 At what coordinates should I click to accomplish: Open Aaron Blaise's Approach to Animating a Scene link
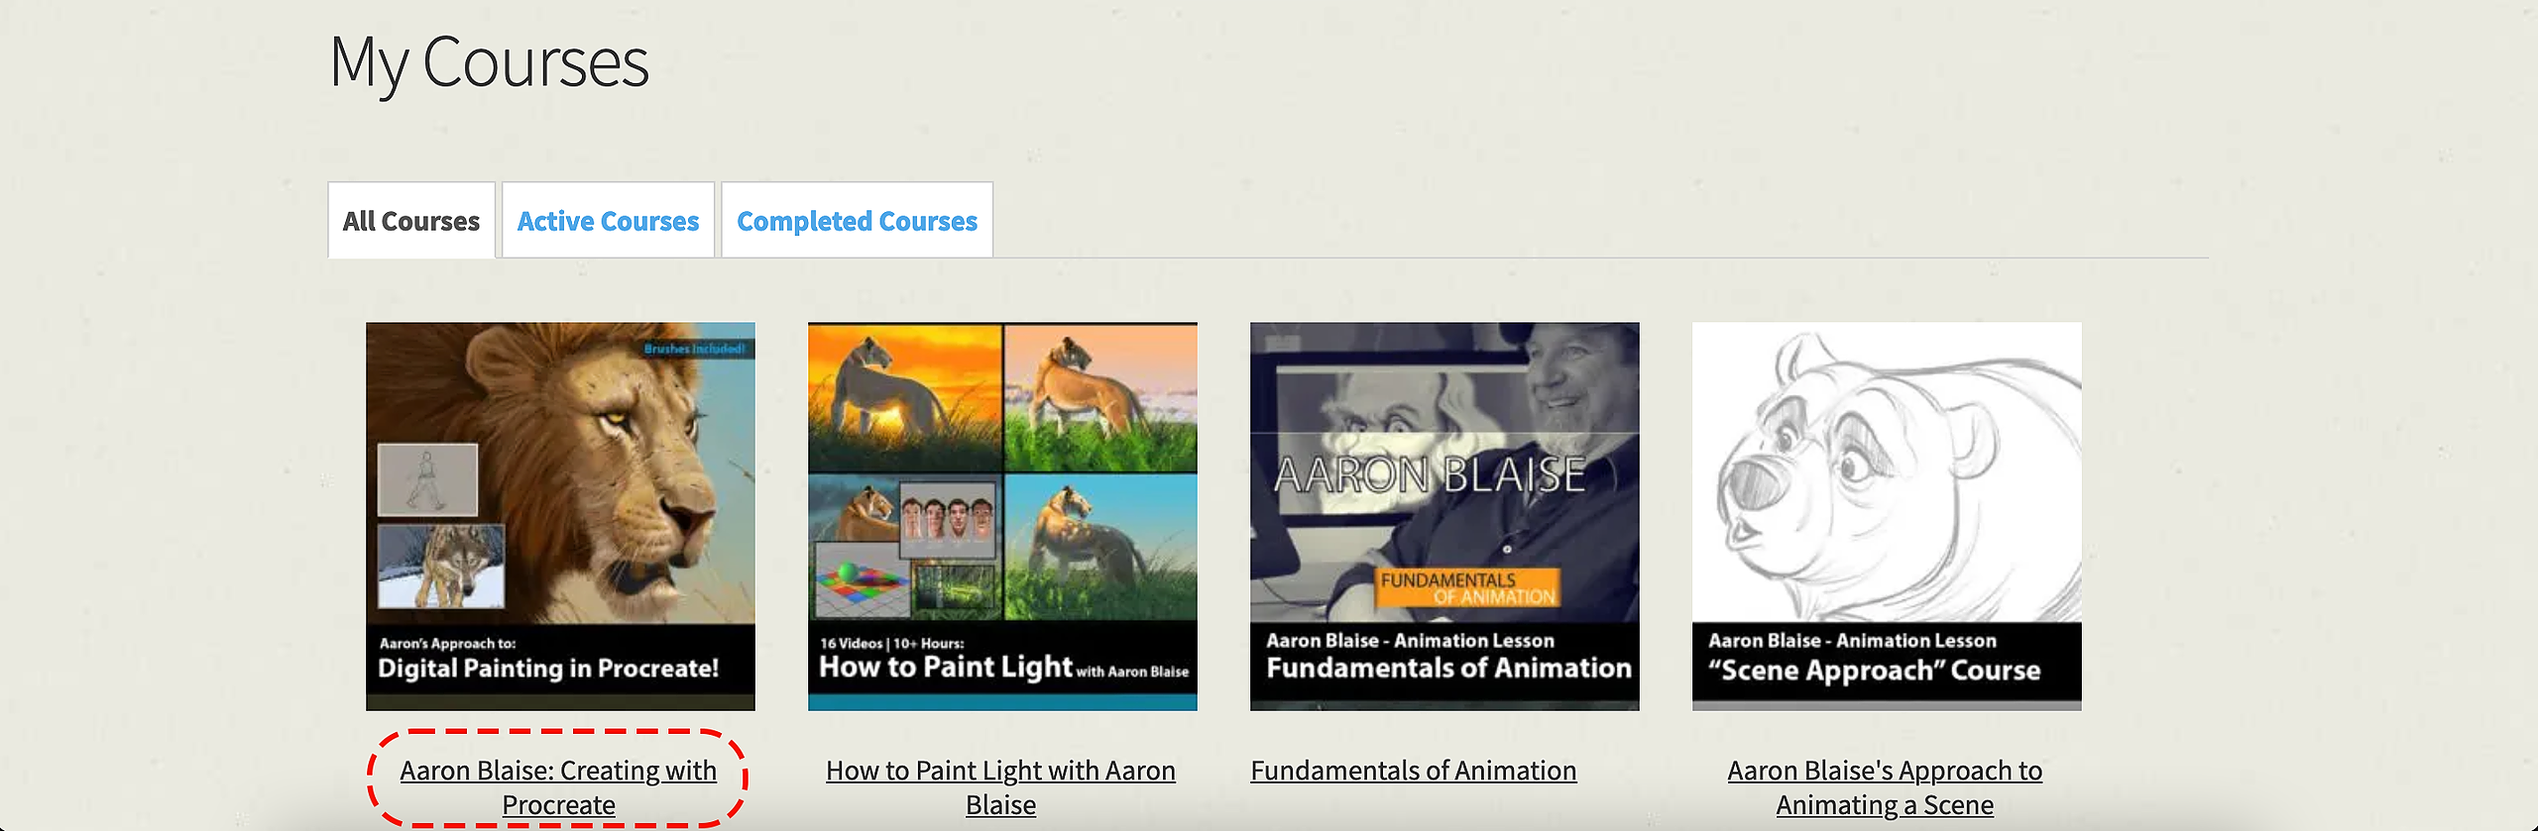pos(1885,787)
